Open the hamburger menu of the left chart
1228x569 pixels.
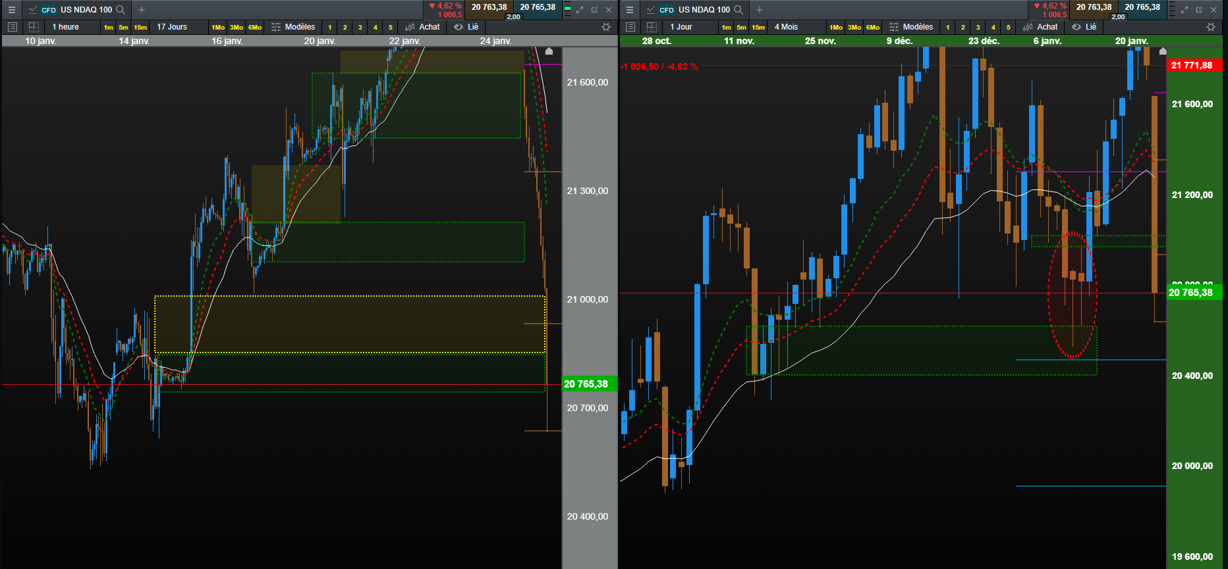[x=11, y=10]
